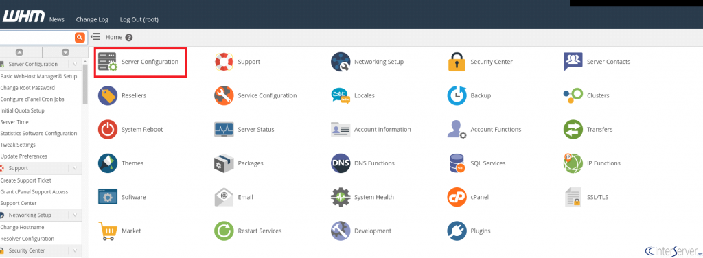Click the help question mark icon
This screenshot has width=703, height=258.
click(x=129, y=38)
